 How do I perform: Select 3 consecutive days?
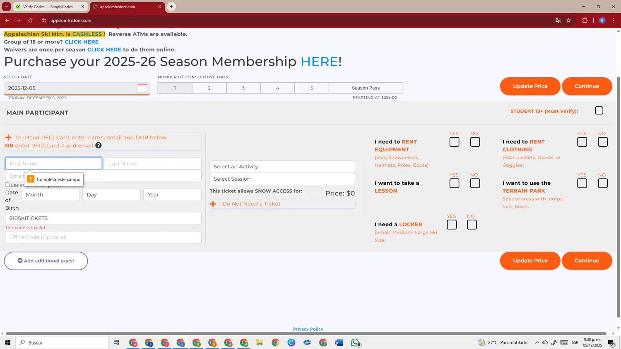pyautogui.click(x=243, y=88)
